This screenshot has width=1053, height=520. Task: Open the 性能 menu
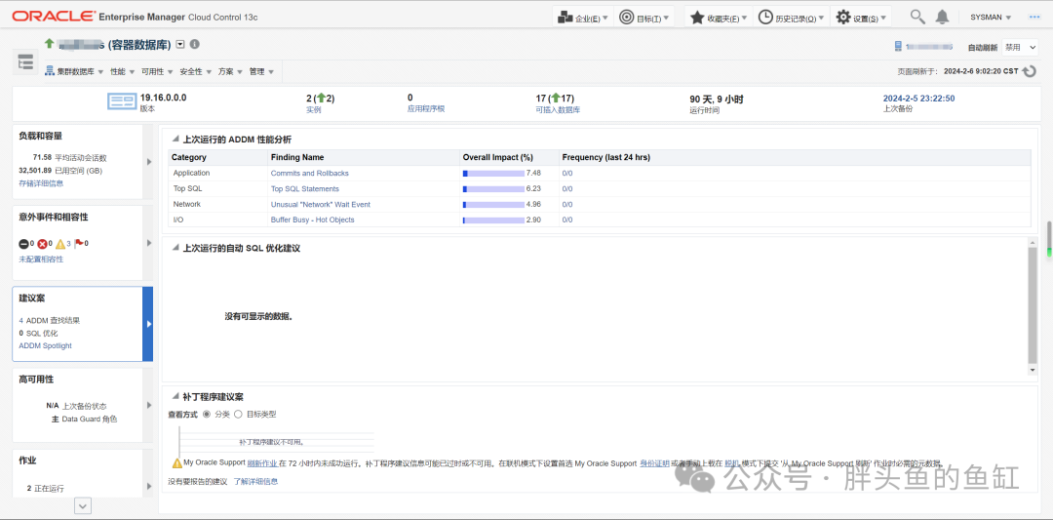pyautogui.click(x=122, y=71)
